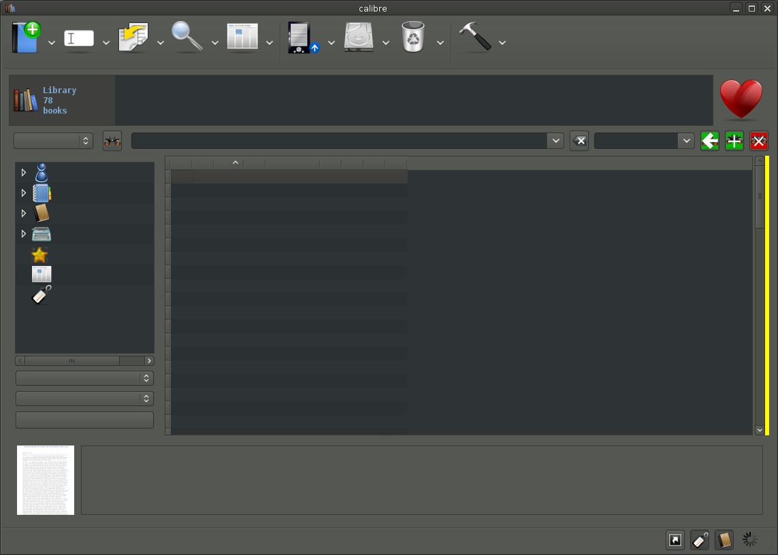Select the Series notebook icon
This screenshot has height=555, width=778.
pos(42,193)
